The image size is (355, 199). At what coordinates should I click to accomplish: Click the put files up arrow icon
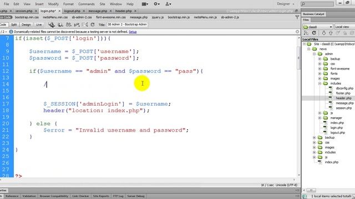331,33
